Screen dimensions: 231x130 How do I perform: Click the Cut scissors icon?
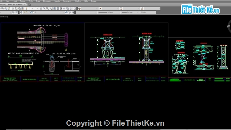[13, 8]
